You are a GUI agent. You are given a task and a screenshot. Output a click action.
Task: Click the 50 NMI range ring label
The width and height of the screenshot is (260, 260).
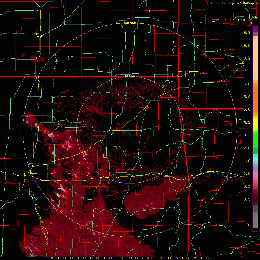[130, 77]
